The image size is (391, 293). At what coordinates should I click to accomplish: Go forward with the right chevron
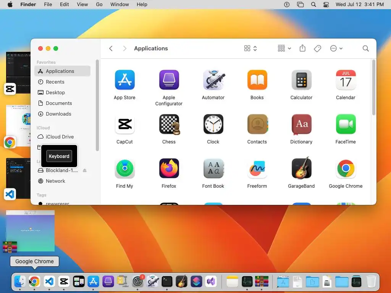pos(125,48)
